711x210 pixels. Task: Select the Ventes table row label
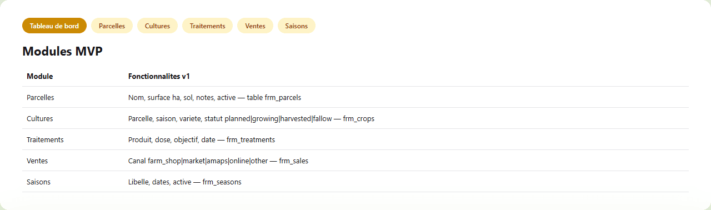pyautogui.click(x=37, y=161)
